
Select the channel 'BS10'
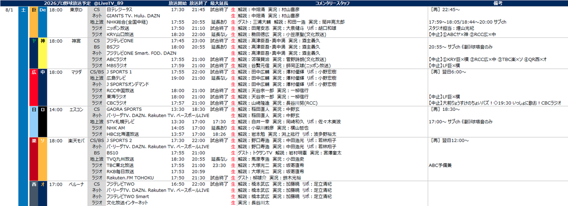pos(112,153)
